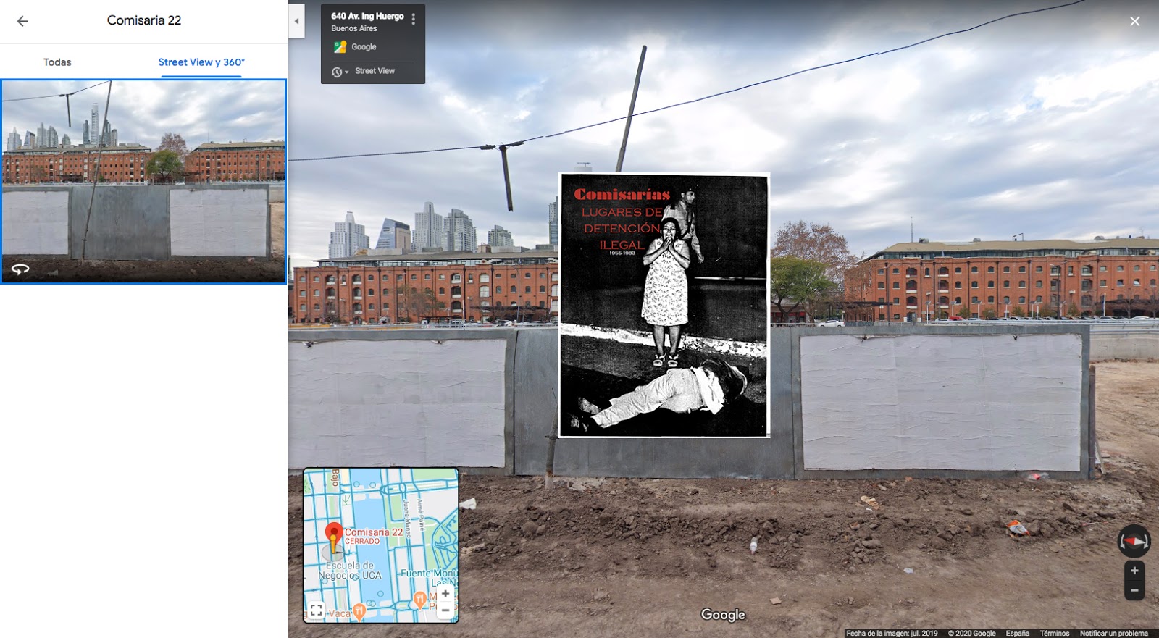Click the 640 Av. Ing Huergo address
The image size is (1159, 638).
coord(367,16)
